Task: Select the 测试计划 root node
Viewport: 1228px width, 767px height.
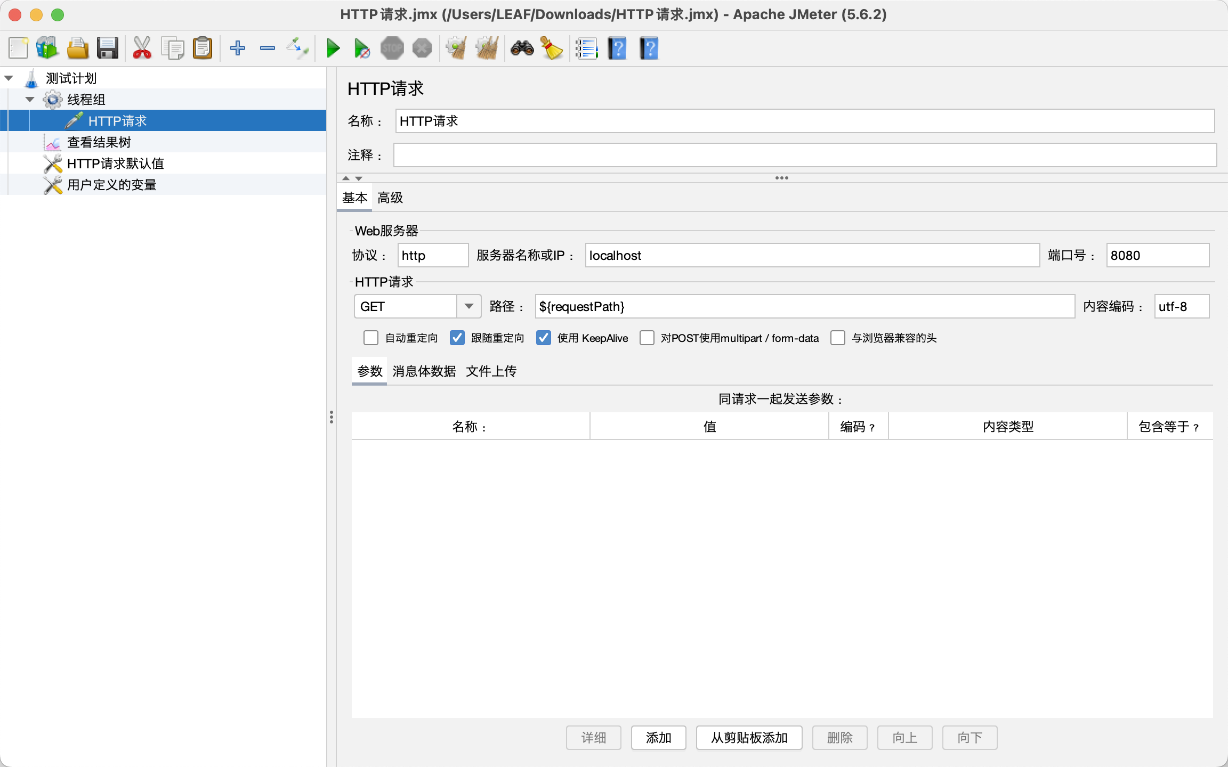Action: click(71, 78)
